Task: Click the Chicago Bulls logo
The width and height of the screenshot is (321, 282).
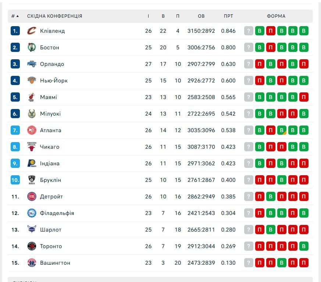Action: point(32,147)
